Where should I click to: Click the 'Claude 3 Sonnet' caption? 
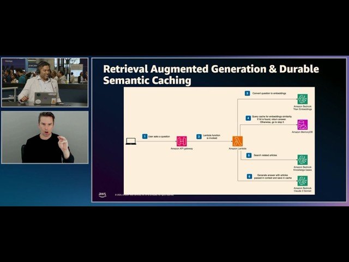click(303, 191)
